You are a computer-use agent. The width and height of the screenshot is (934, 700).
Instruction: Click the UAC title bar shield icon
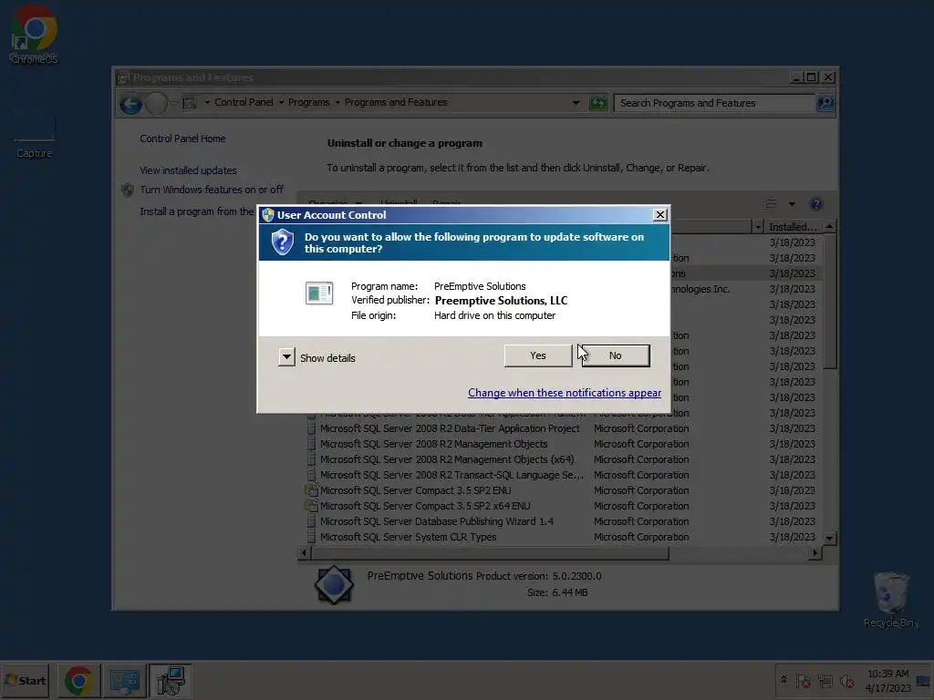pos(267,215)
